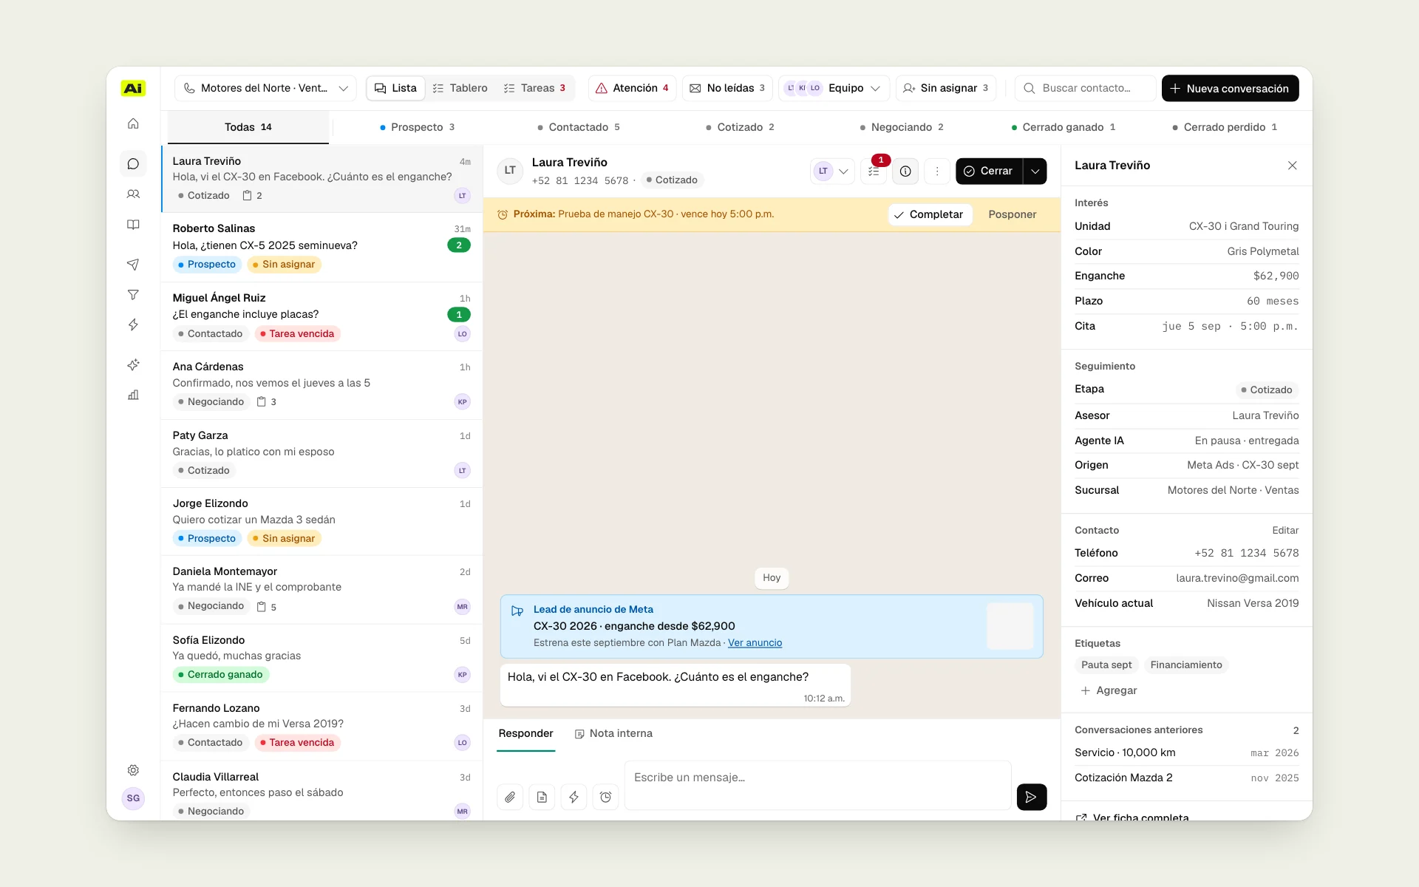Viewport: 1419px width, 887px height.
Task: Open the contacts people icon in sidebar
Action: 133,194
